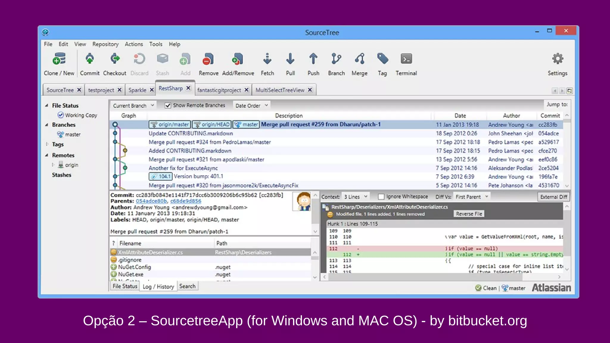Image resolution: width=610 pixels, height=343 pixels.
Task: Click the NuGet.Config added file icon
Action: [113, 267]
